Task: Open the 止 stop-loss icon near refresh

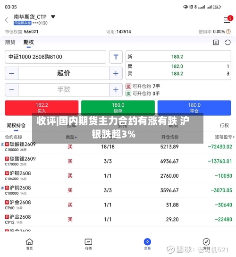Action: coord(216,43)
